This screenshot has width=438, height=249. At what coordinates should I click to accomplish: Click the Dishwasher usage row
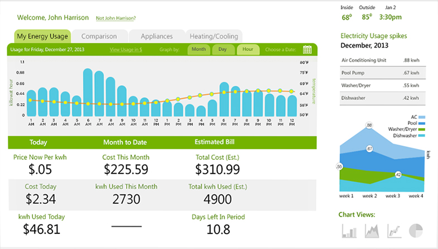pyautogui.click(x=382, y=97)
